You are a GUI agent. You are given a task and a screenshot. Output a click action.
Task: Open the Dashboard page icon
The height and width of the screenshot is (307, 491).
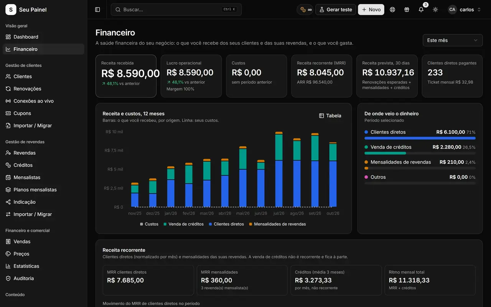click(8, 37)
